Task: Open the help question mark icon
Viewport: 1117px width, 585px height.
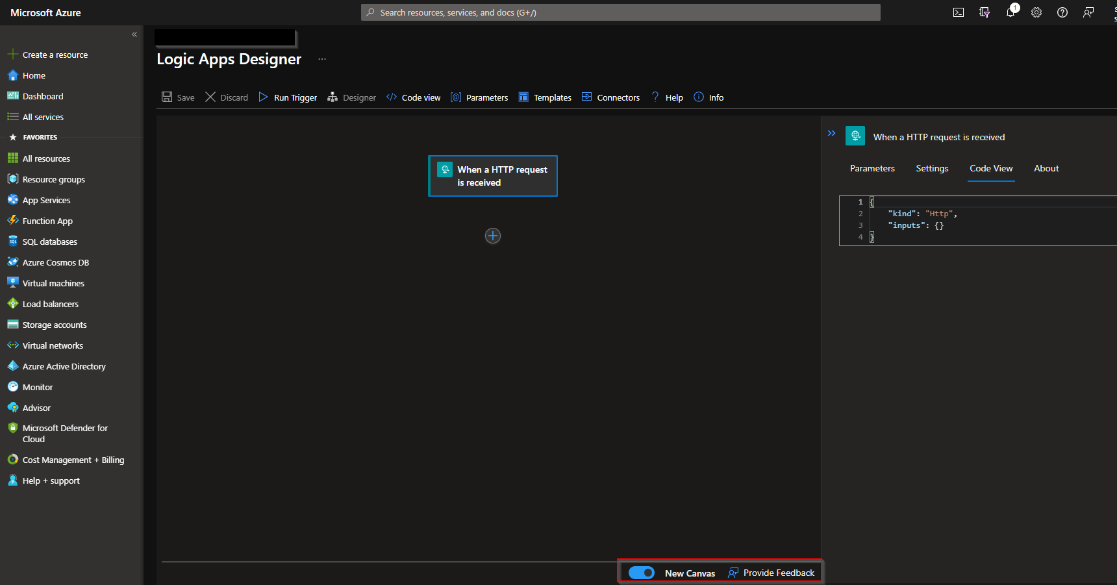Action: point(1062,12)
